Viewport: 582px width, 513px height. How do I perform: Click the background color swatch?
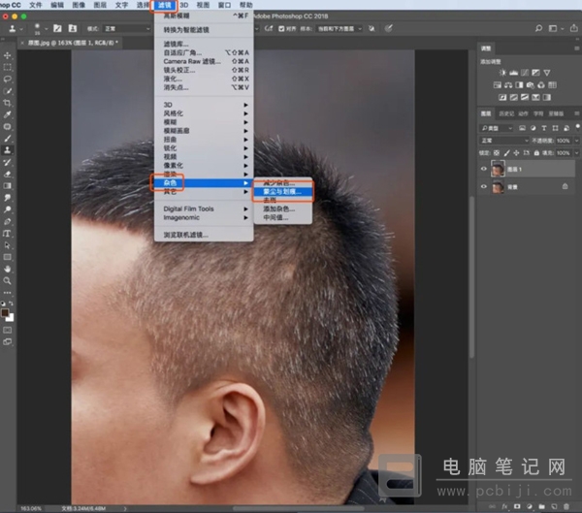click(11, 318)
